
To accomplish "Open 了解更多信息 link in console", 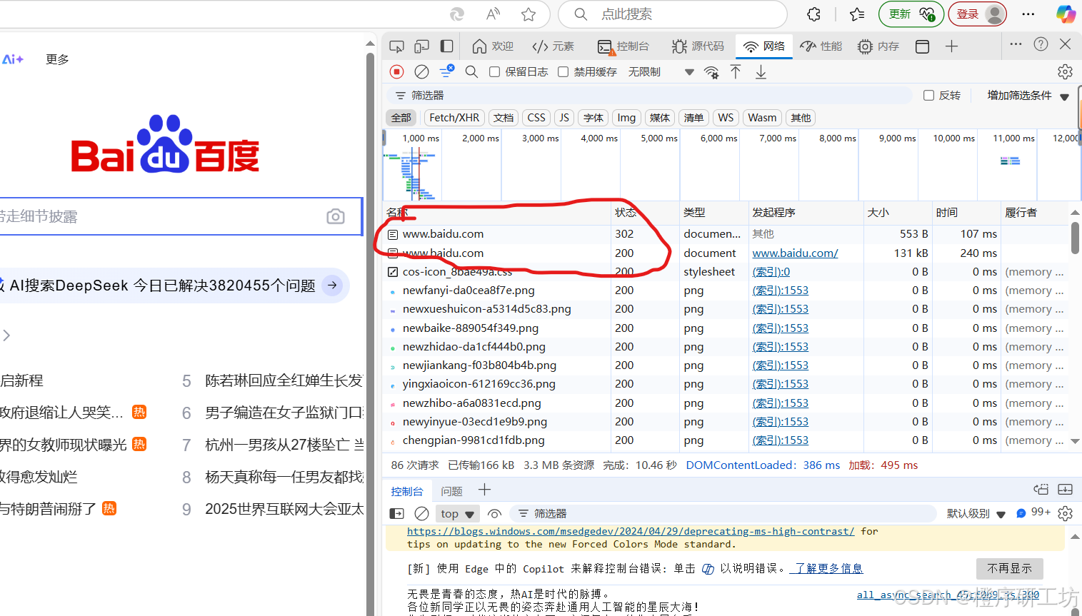I will 828,568.
